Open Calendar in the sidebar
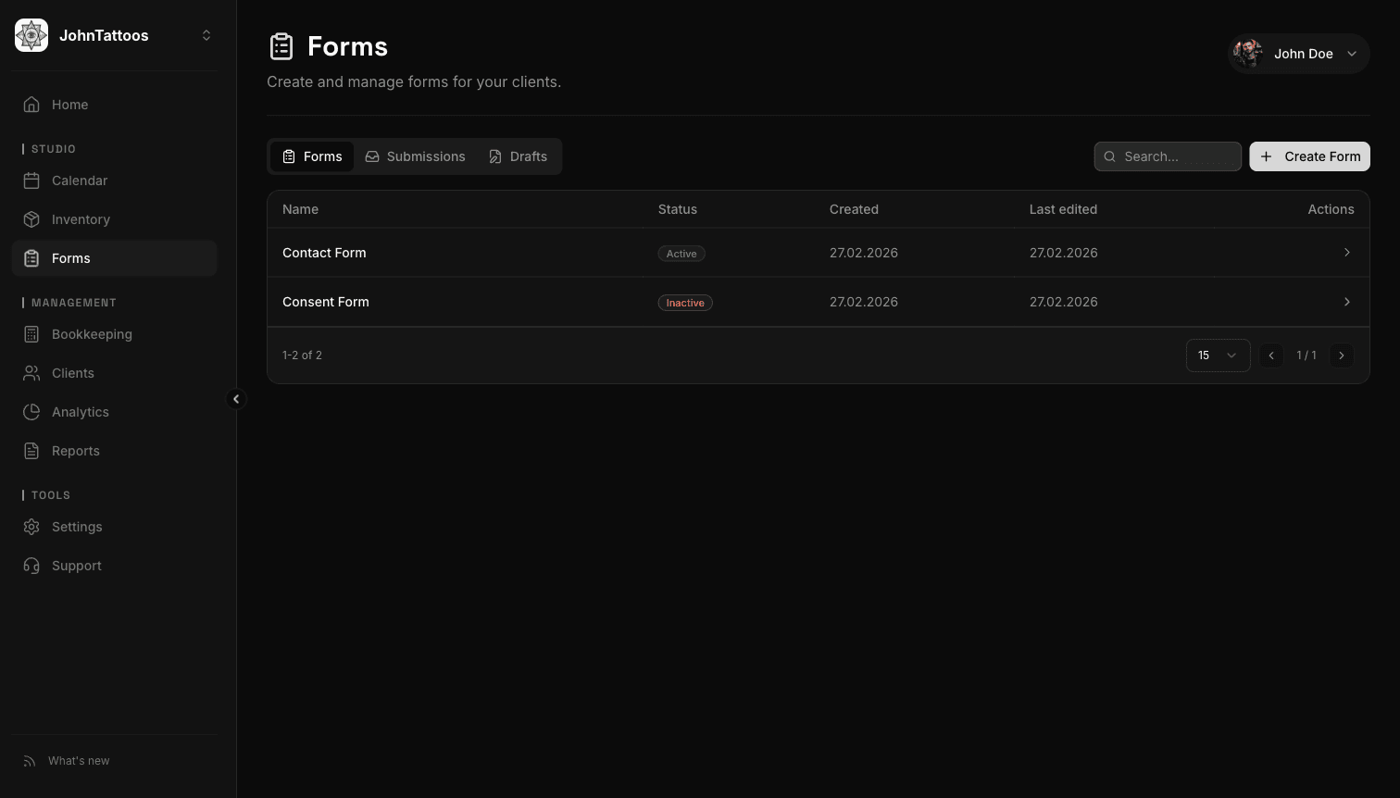Screen dimensions: 1400x798 pos(114,181)
